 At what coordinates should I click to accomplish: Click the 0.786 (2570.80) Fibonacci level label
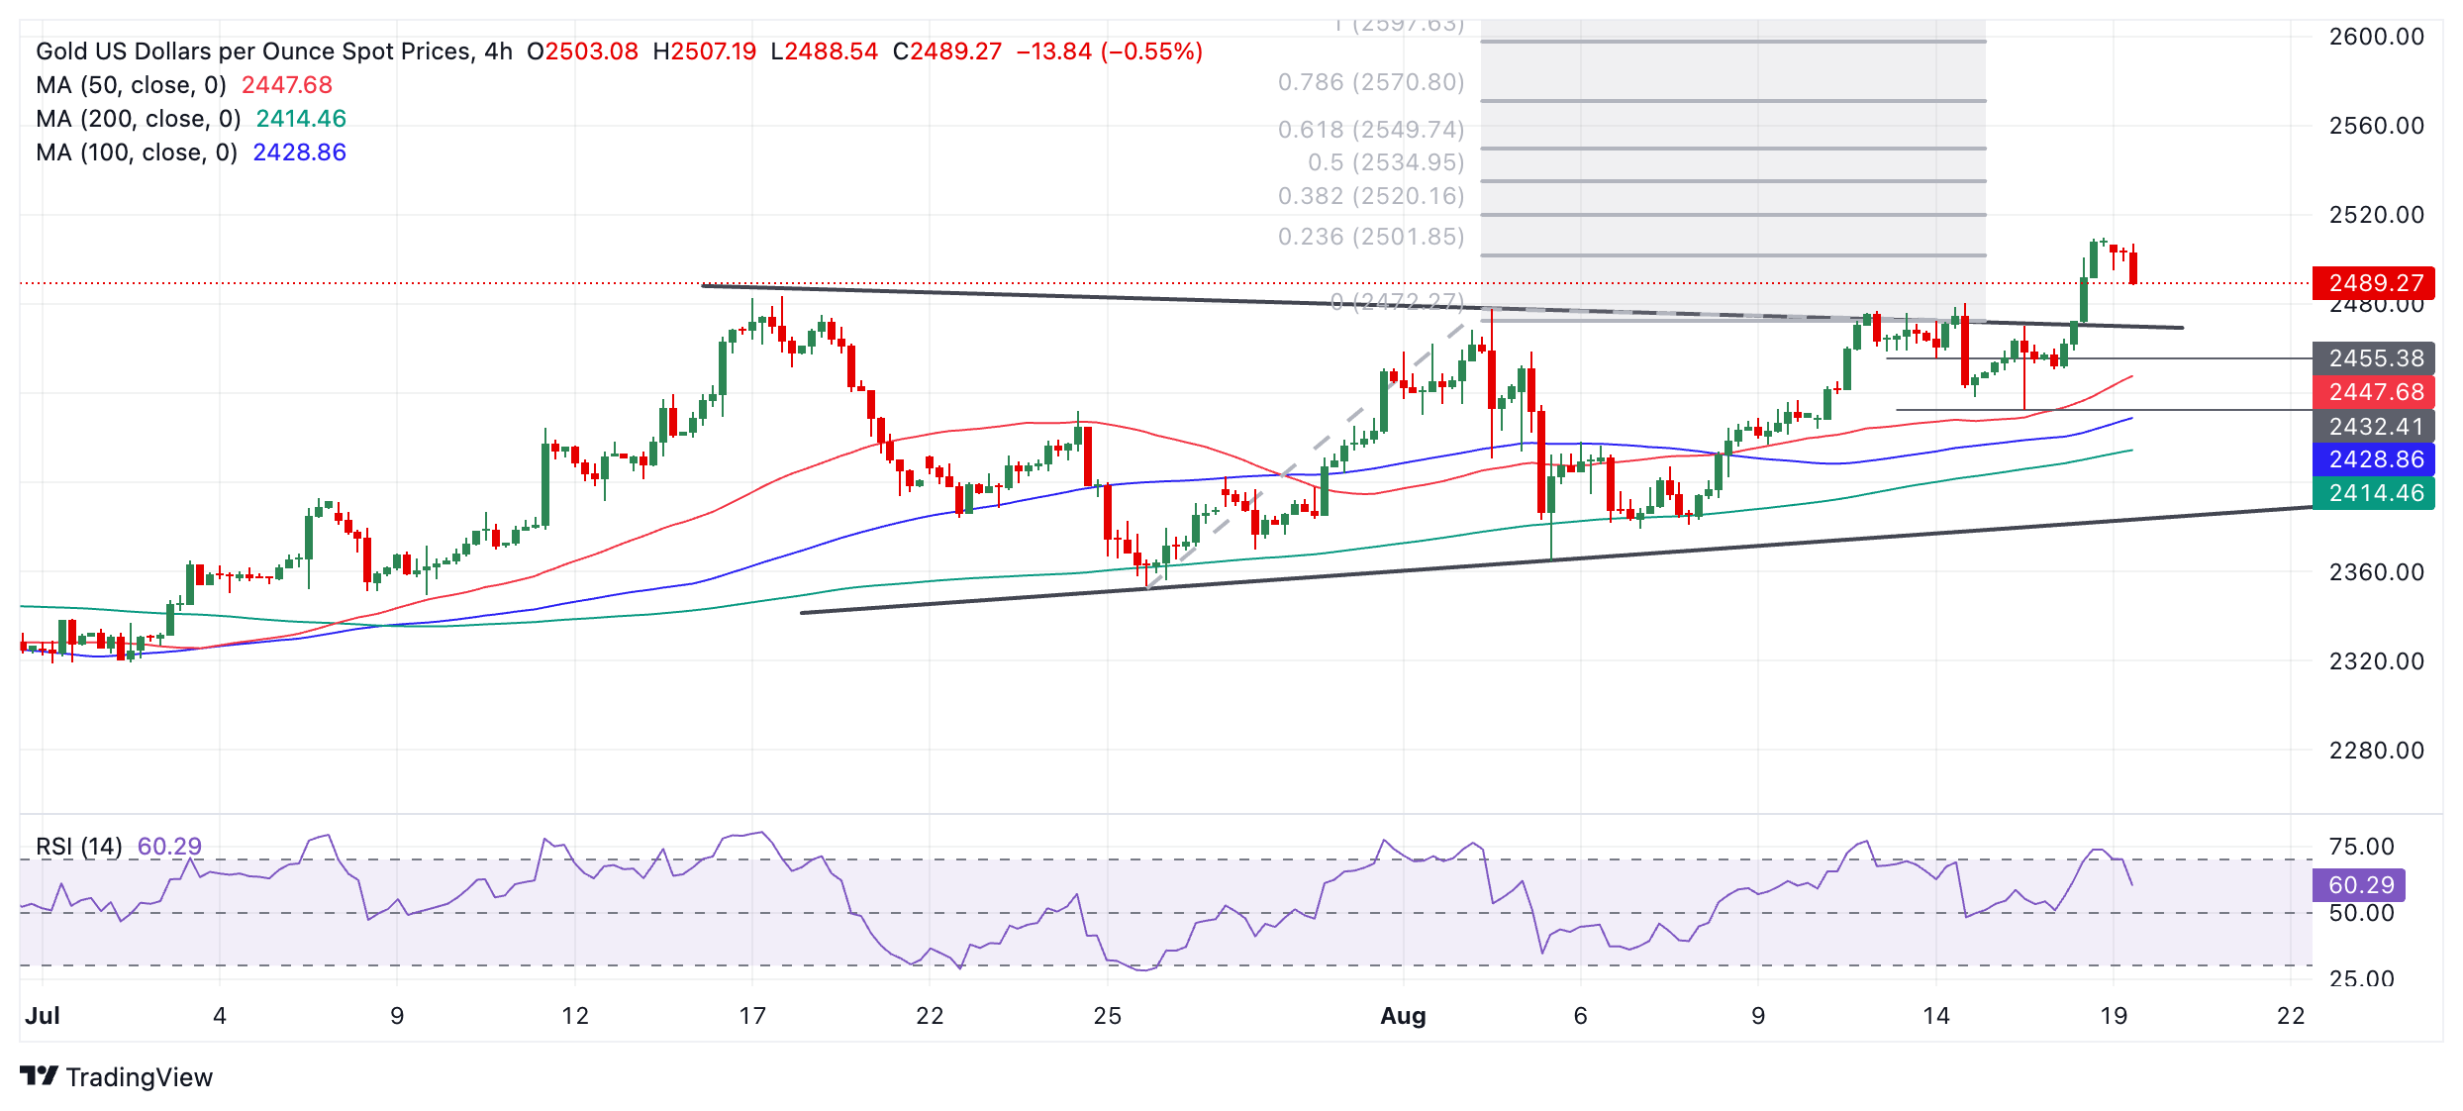pyautogui.click(x=1370, y=82)
